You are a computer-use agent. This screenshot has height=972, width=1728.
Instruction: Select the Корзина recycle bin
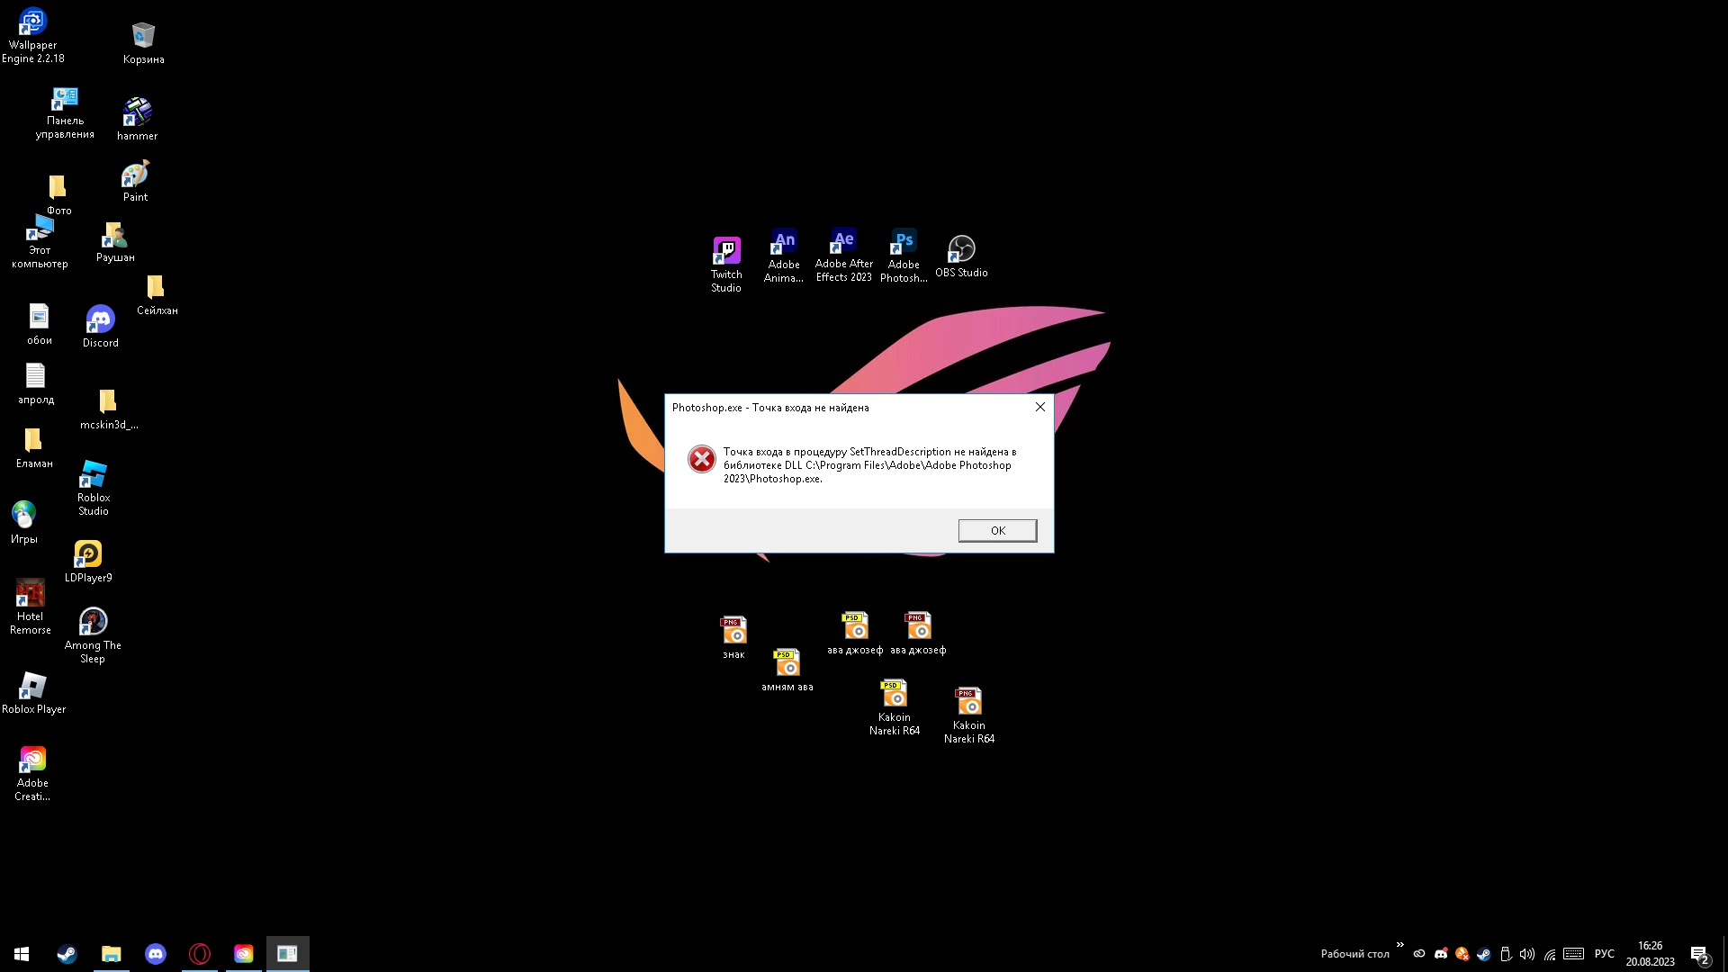coord(143,43)
